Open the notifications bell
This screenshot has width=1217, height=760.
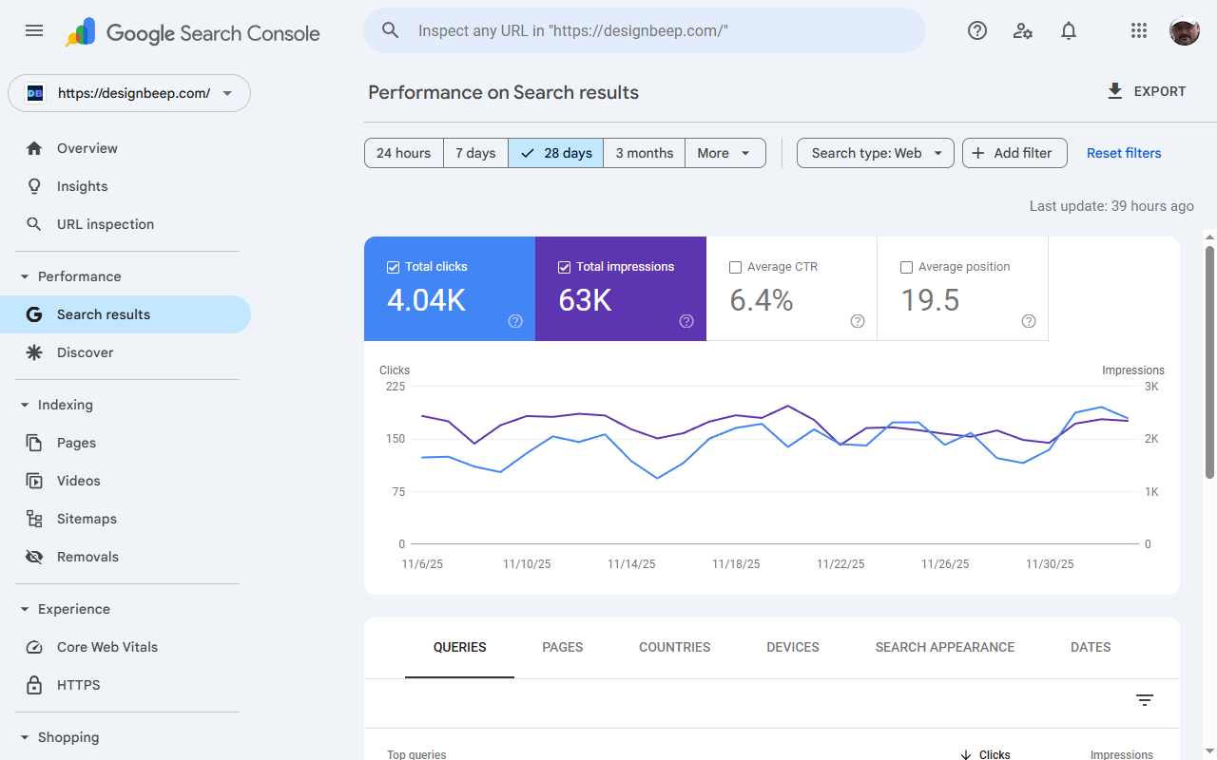pos(1069,30)
